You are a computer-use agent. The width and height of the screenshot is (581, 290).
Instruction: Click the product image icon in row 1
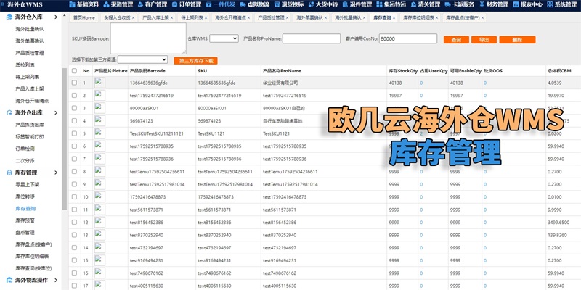[x=99, y=83]
